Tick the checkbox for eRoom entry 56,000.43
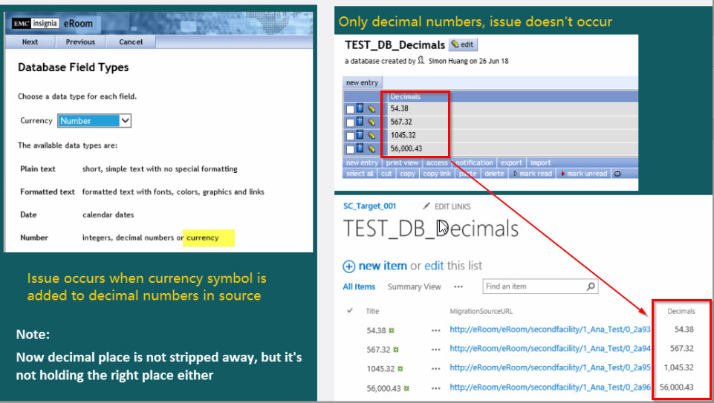Viewport: 714px width, 403px height. point(350,148)
